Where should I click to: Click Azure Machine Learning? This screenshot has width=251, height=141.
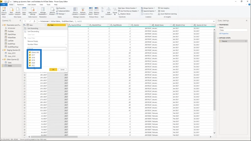[x=167, y=14]
